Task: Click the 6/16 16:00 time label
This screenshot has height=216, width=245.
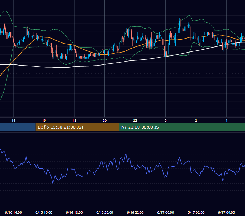Action: pyautogui.click(x=44, y=212)
